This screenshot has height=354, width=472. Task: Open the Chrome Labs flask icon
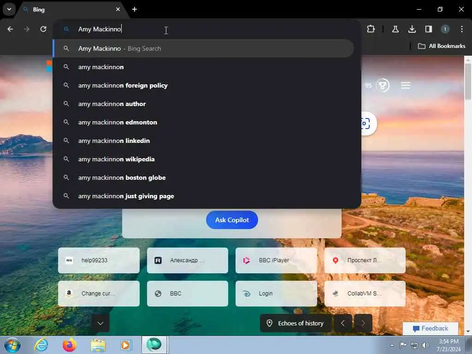pos(395,29)
